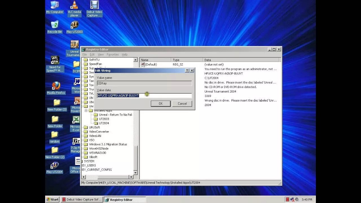Select the UT2004 key folder
Viewport: 361px width, 203px height.
pyautogui.click(x=104, y=123)
